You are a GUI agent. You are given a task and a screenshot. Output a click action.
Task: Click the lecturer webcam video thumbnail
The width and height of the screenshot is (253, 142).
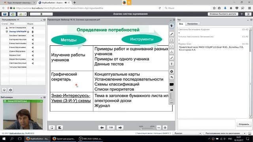[x=23, y=114]
